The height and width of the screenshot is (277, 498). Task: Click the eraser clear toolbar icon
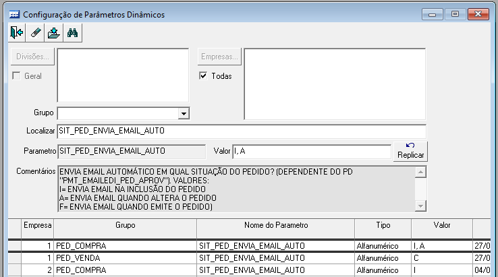coord(35,32)
